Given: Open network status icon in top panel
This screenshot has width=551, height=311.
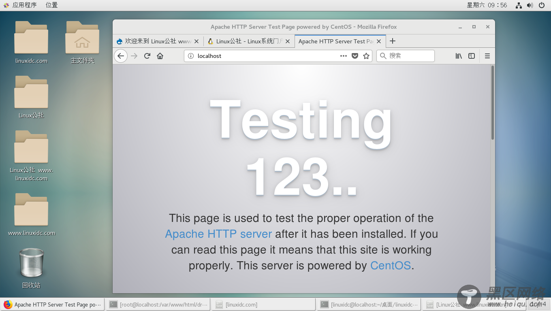Looking at the screenshot, I should (519, 5).
